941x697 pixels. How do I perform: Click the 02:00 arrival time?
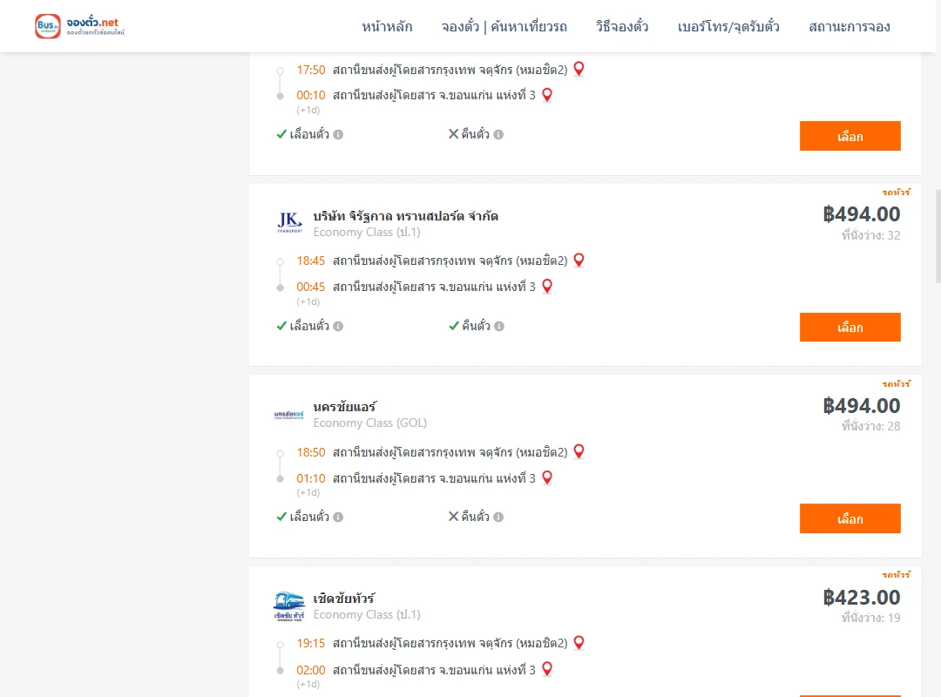pyautogui.click(x=310, y=670)
